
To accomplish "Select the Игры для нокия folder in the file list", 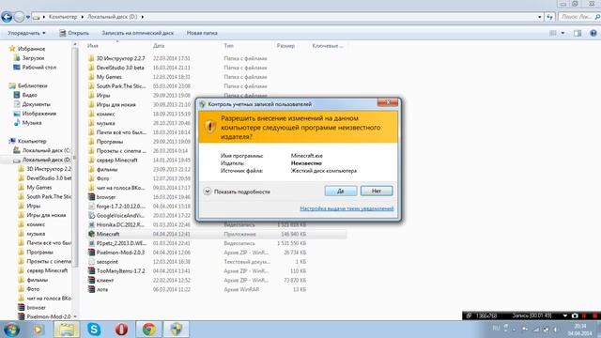I will [x=116, y=104].
